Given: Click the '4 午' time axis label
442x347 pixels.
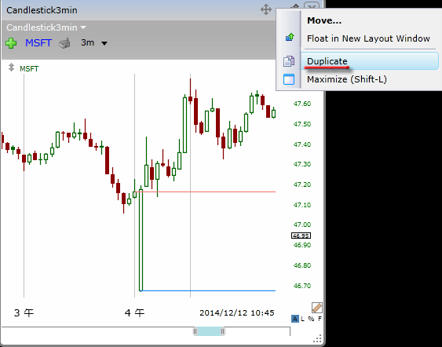Looking at the screenshot, I should pos(134,312).
